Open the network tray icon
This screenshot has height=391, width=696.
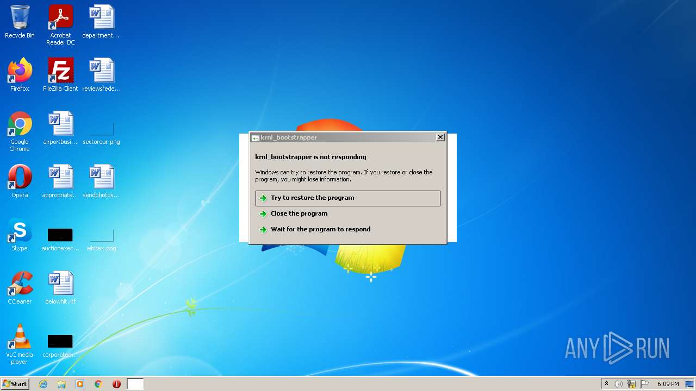click(631, 384)
